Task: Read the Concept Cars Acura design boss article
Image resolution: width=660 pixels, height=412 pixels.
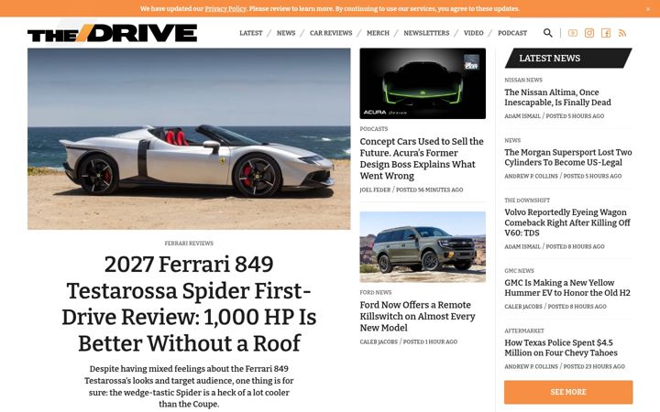Action: [422, 158]
